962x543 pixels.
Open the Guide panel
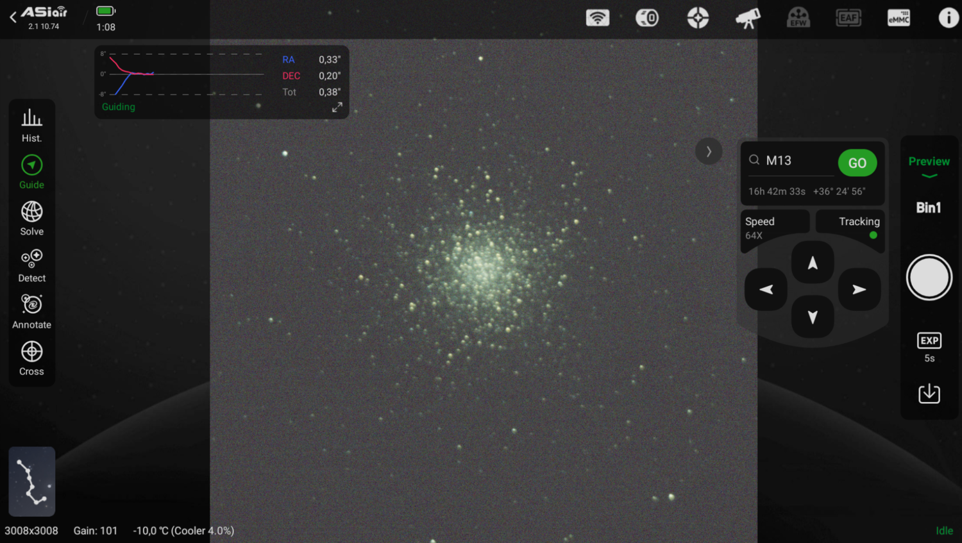[31, 172]
